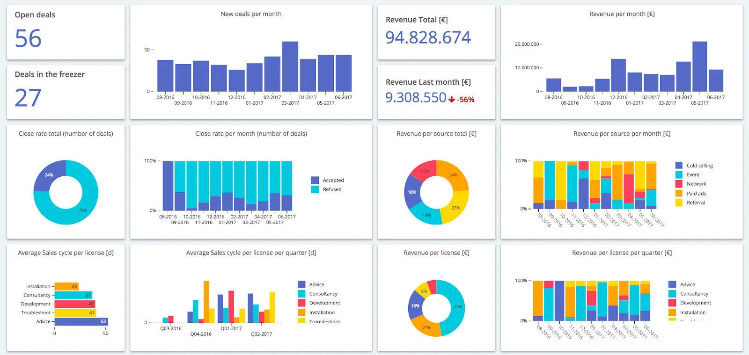Click the 8% segment in Revenue per license donut
Screen dimensions: 749x355
[423, 290]
